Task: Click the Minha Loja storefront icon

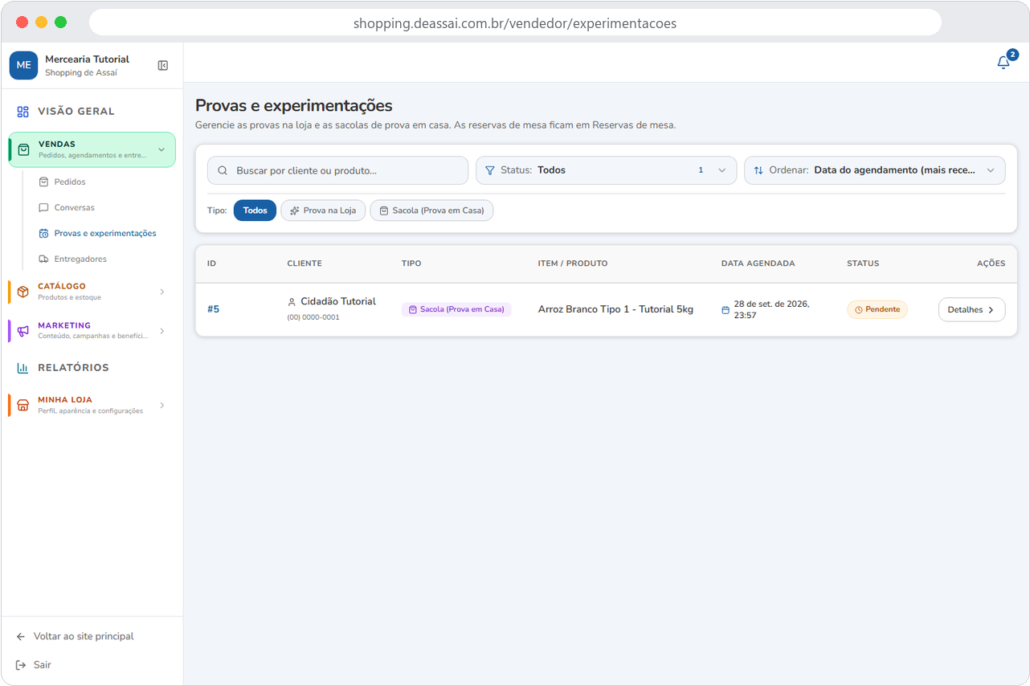Action: (x=23, y=405)
